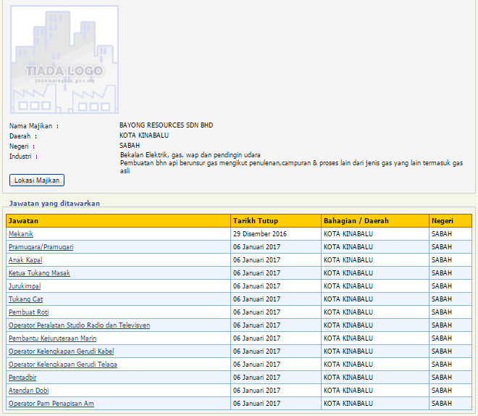Open the Pembantu Kejuruteraan Marin link
The height and width of the screenshot is (416, 478).
click(52, 338)
